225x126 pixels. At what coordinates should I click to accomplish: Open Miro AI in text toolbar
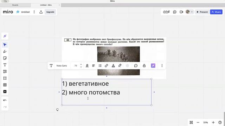pyautogui.click(x=153, y=65)
